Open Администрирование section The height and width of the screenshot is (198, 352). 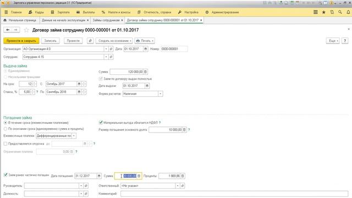222,12
